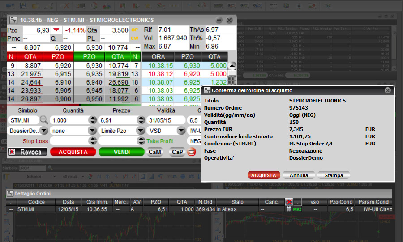This screenshot has width=403, height=242.
Task: Click the orange OP marker in the book header
Action: point(135,30)
